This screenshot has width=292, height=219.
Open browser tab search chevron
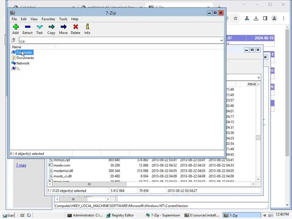pyautogui.click(x=244, y=4)
